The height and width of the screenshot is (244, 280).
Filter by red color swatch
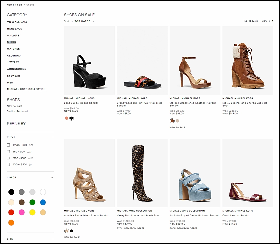pos(11,212)
